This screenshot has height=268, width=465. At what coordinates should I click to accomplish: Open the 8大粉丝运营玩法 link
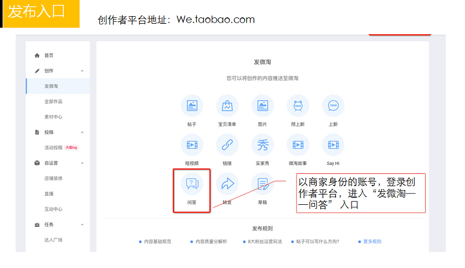(265, 242)
